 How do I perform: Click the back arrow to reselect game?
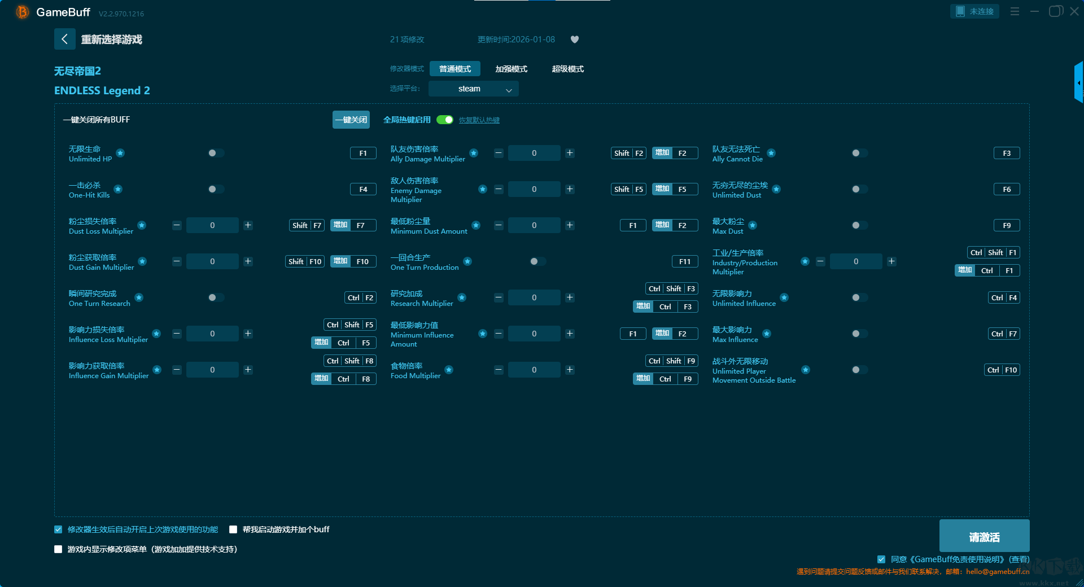pyautogui.click(x=65, y=39)
